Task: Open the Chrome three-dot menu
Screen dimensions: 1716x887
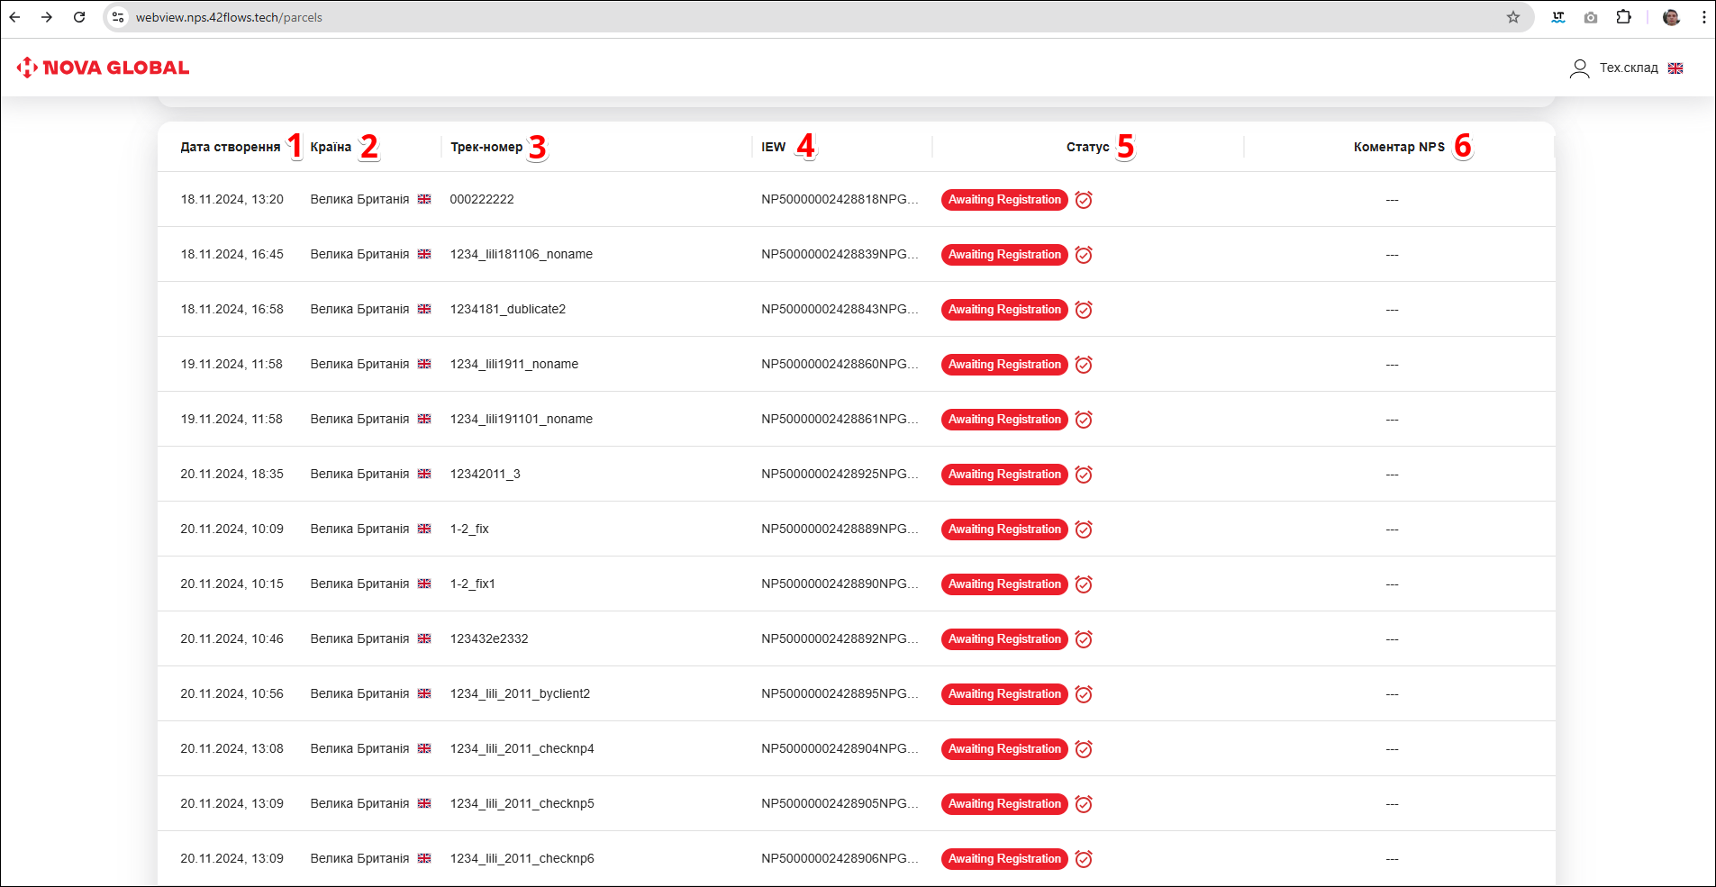Action: click(x=1703, y=17)
